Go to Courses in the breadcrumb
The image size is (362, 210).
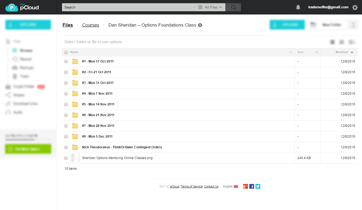click(x=91, y=25)
